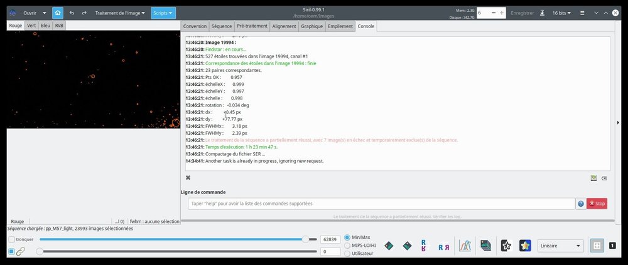Expand the right side panel arrow
The width and height of the screenshot is (628, 265).
(618, 122)
